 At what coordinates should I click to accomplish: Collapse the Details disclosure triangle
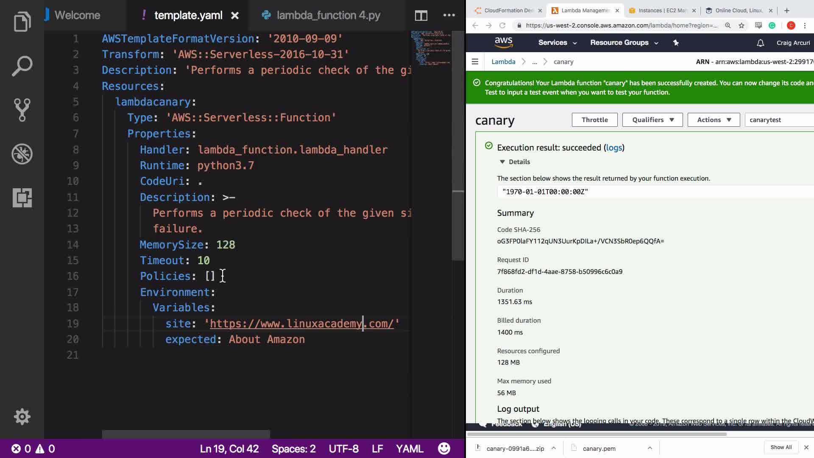pyautogui.click(x=502, y=162)
